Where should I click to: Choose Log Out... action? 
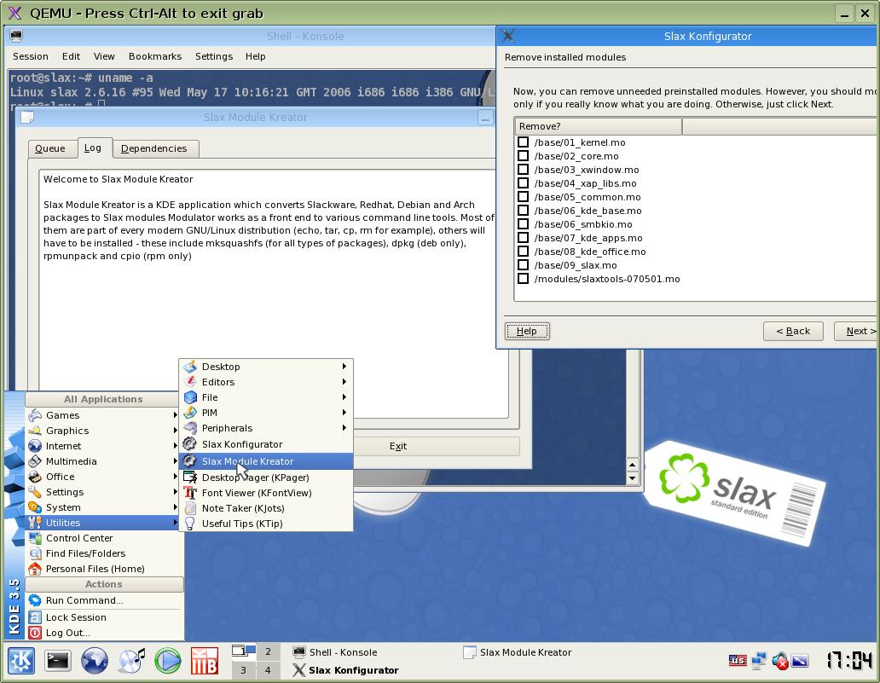[x=104, y=633]
